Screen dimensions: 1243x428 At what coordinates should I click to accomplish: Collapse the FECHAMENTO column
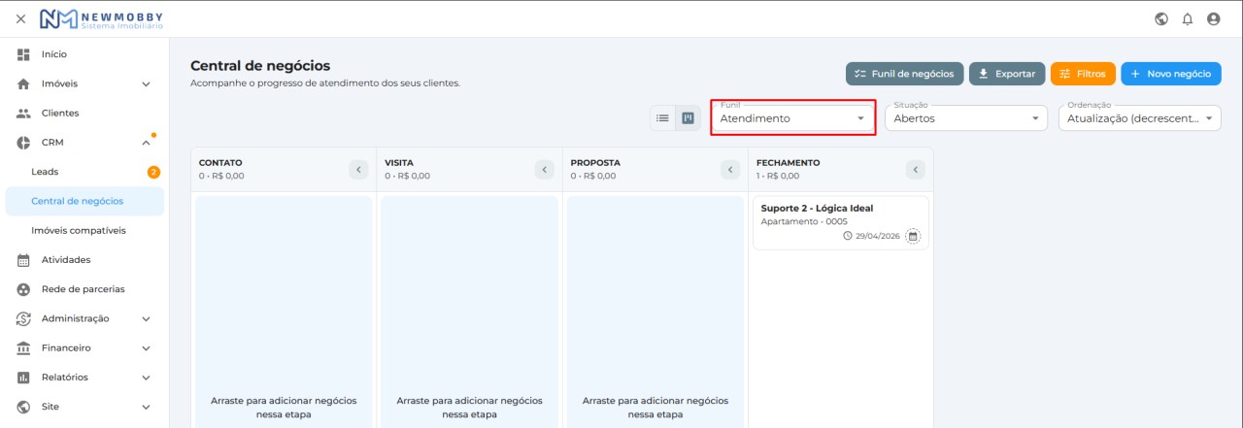tap(916, 170)
